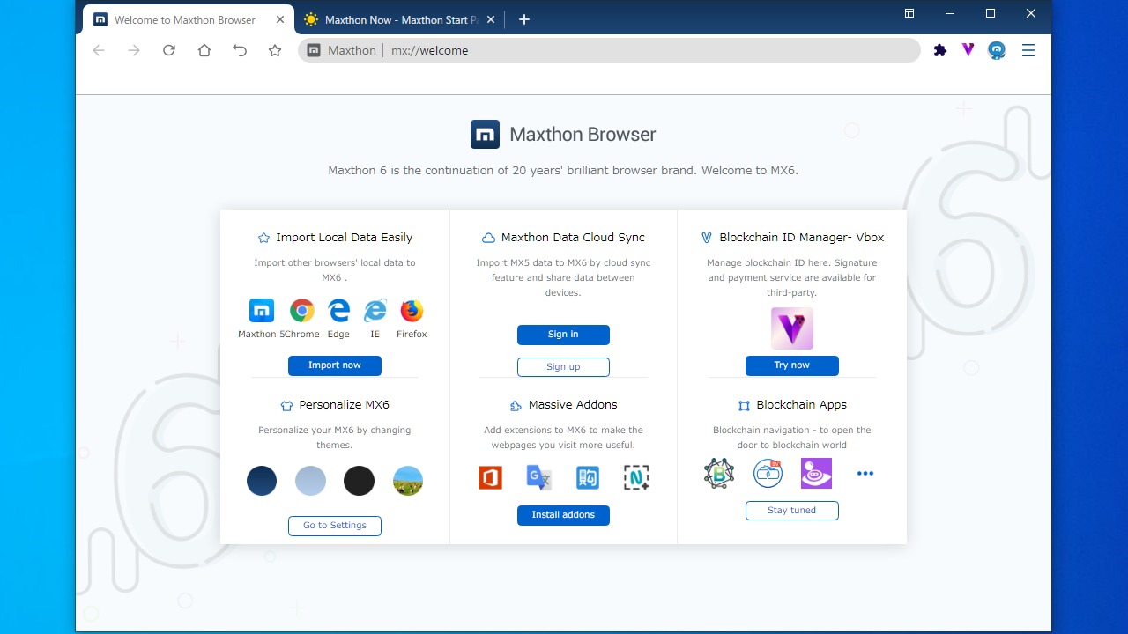Click the Stay tuned button
Viewport: 1128px width, 634px height.
792,511
